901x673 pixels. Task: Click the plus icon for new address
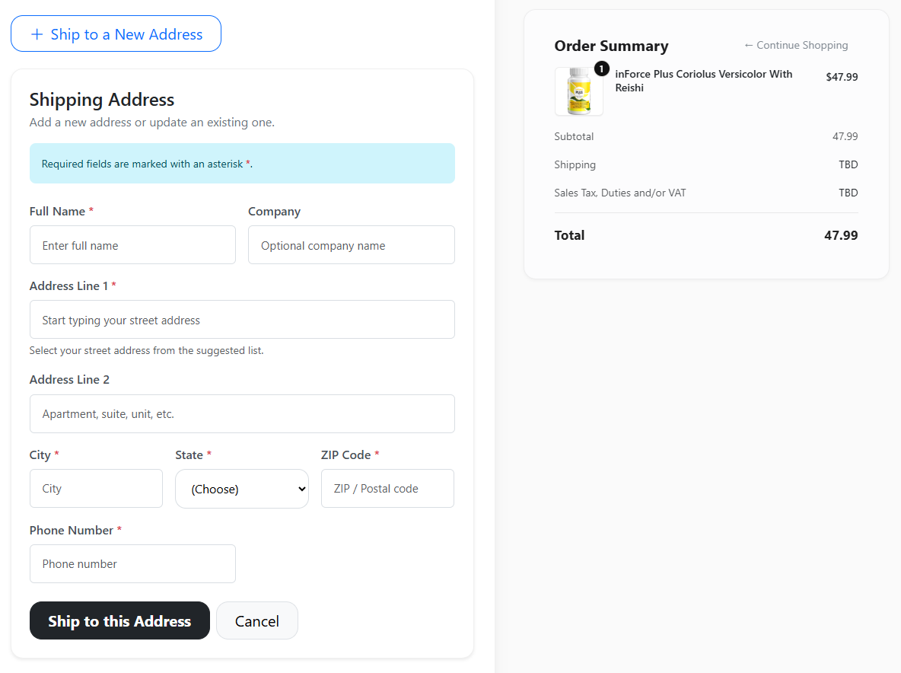(x=37, y=34)
